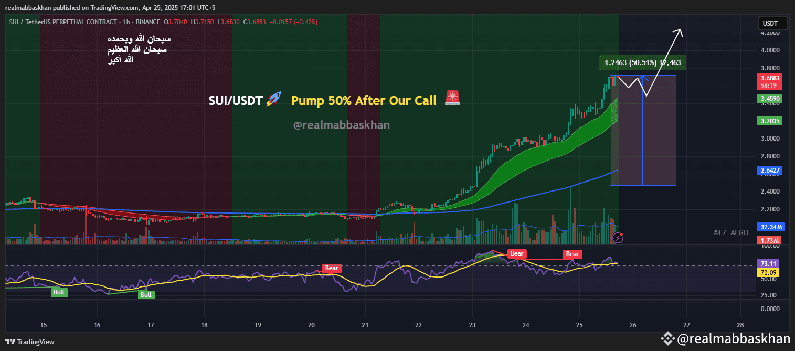This screenshot has height=351, width=795.
Task: Click the Bull label on RSI near date 15
Action: pyautogui.click(x=59, y=292)
